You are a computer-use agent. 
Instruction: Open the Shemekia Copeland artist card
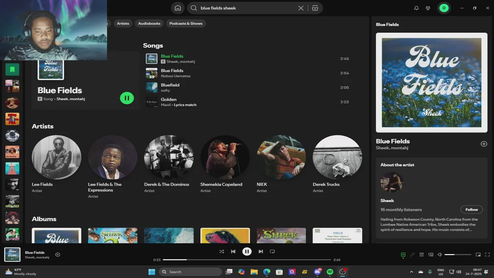(225, 164)
